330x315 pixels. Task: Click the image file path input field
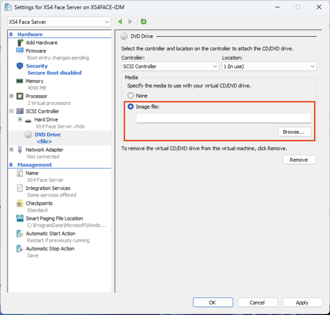point(224,118)
